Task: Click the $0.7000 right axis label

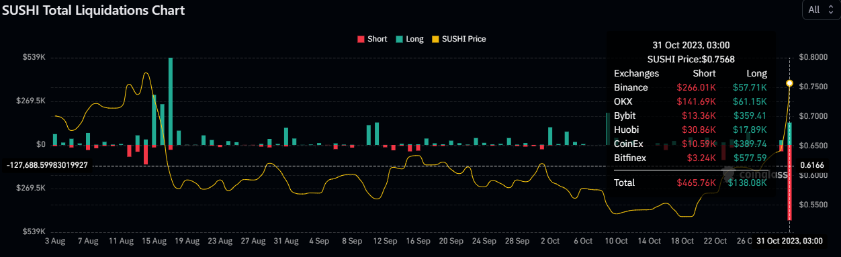Action: 813,117
